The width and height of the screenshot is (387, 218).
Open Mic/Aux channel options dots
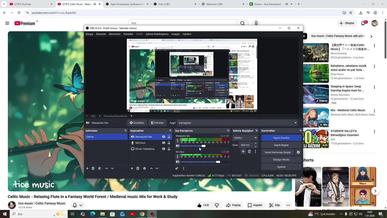coord(177,157)
